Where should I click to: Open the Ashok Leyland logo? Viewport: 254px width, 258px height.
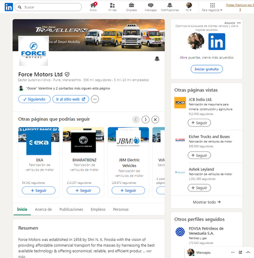point(180,172)
